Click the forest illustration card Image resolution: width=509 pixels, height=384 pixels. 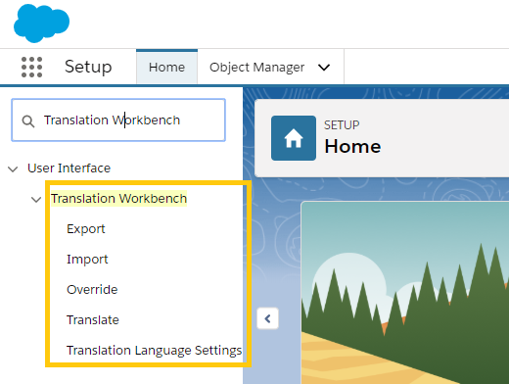(x=404, y=293)
